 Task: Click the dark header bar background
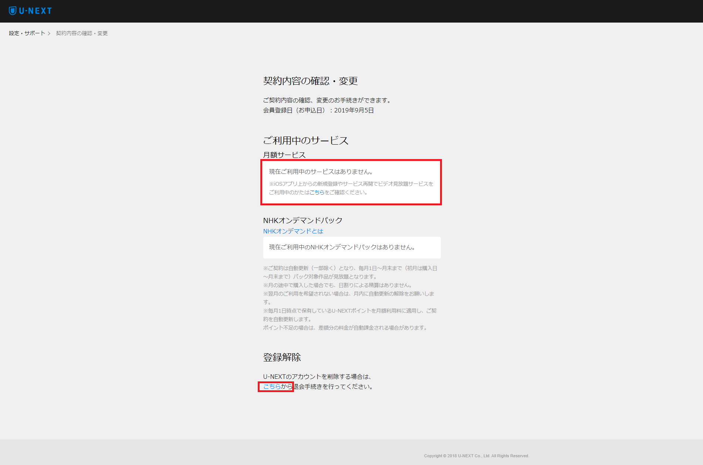351,11
